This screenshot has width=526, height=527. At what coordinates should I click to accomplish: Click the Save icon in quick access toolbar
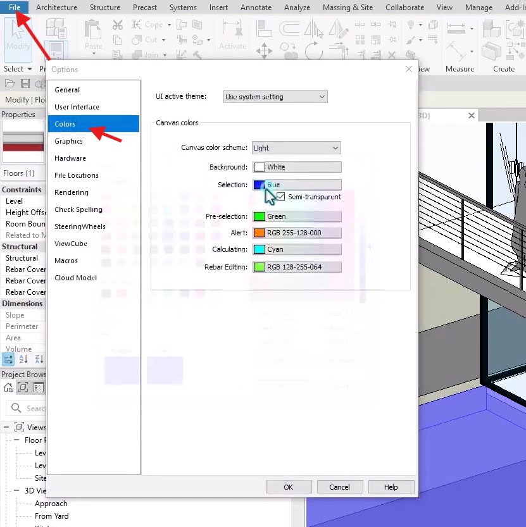pos(25,84)
